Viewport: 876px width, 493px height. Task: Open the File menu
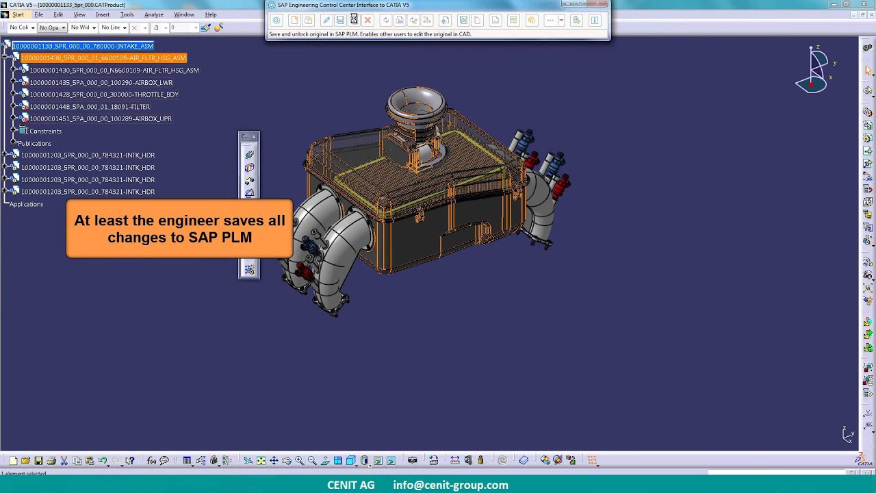pos(39,14)
